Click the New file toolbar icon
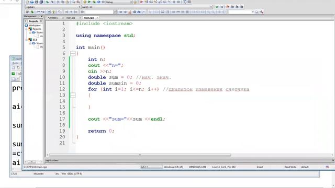 pos(27,2)
